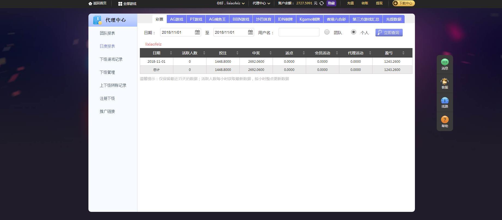Switch to the Kgame棋牌 tab
This screenshot has width=502, height=220.
pyautogui.click(x=310, y=19)
